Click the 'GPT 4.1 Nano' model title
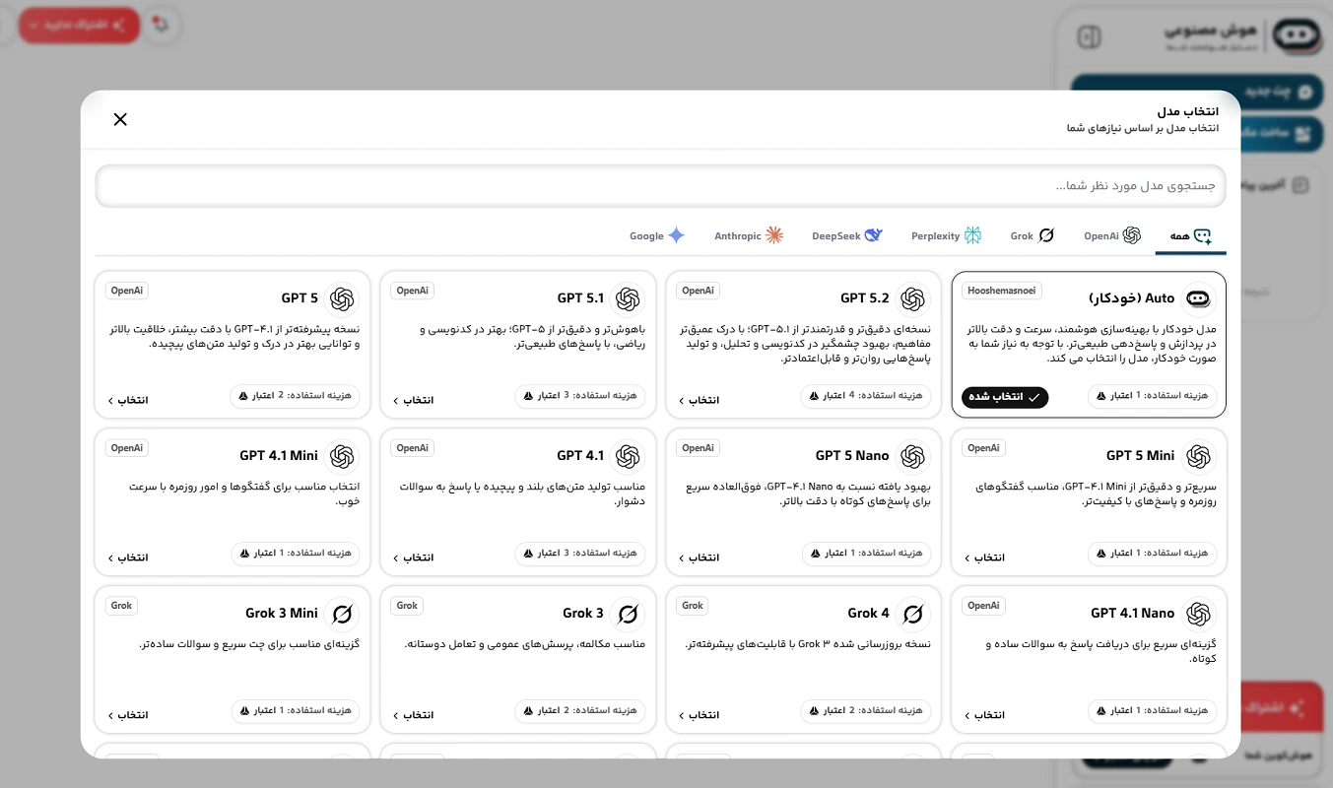Image resolution: width=1333 pixels, height=788 pixels. [1133, 614]
